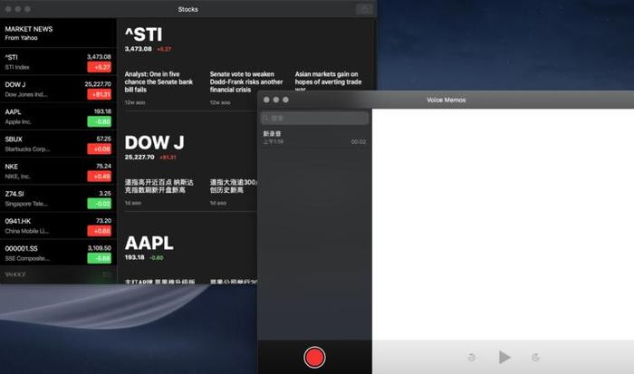Select the Z74.SI Singapore Tele row

click(58, 198)
